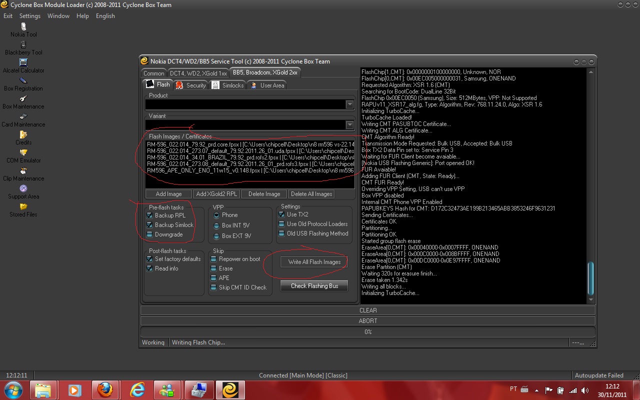
Task: Toggle the Set factory defaults checkbox
Action: click(x=149, y=259)
